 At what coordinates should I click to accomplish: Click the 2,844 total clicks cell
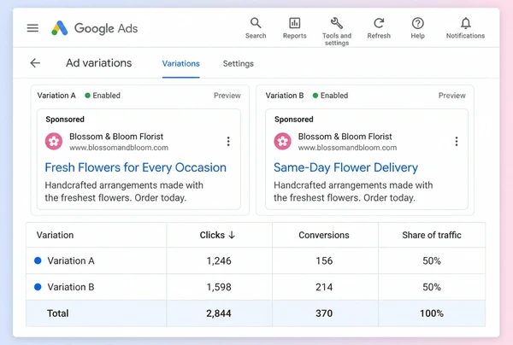(x=219, y=313)
